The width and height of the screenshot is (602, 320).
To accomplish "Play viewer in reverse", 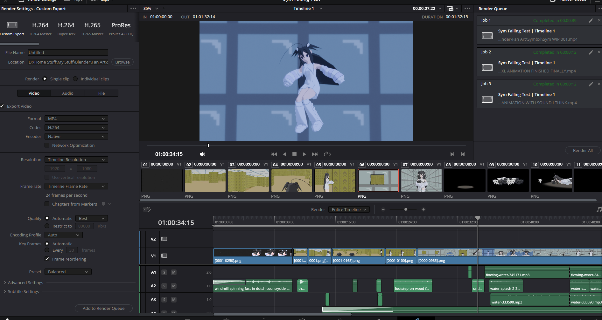I will pos(284,154).
